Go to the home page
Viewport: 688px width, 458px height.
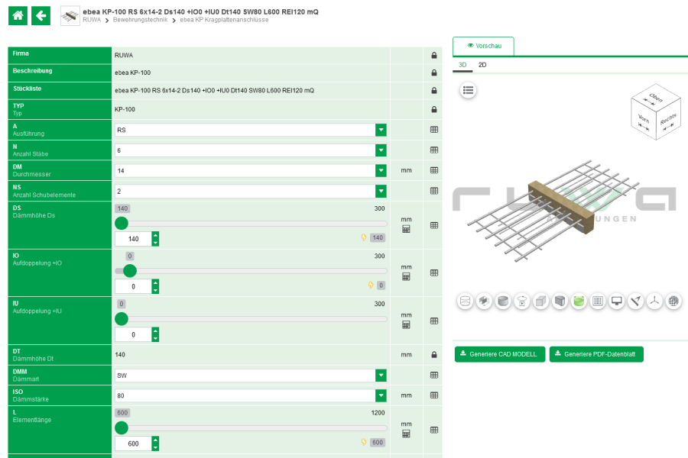[x=18, y=15]
